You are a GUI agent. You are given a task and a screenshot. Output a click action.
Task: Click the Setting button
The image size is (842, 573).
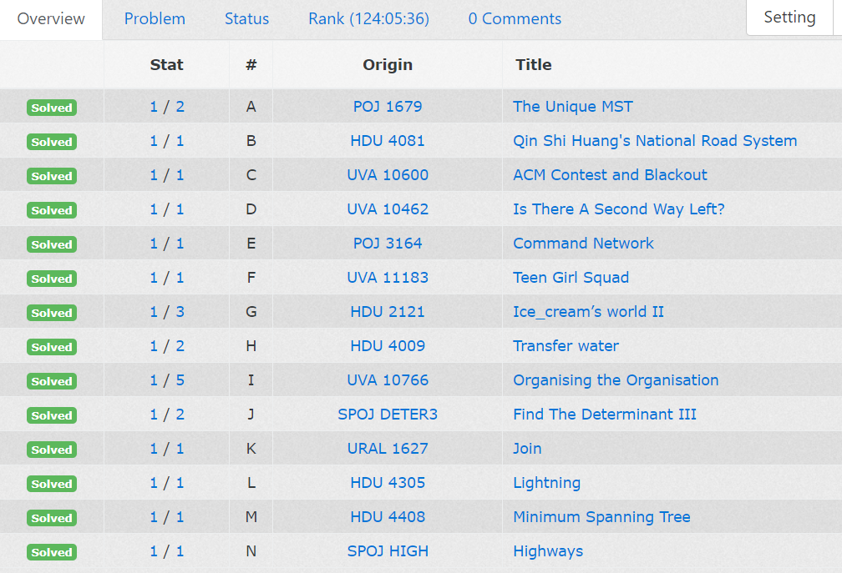(789, 18)
